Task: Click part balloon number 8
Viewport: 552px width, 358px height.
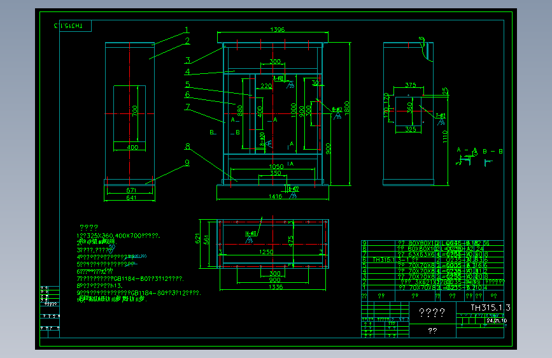Action: click(188, 147)
